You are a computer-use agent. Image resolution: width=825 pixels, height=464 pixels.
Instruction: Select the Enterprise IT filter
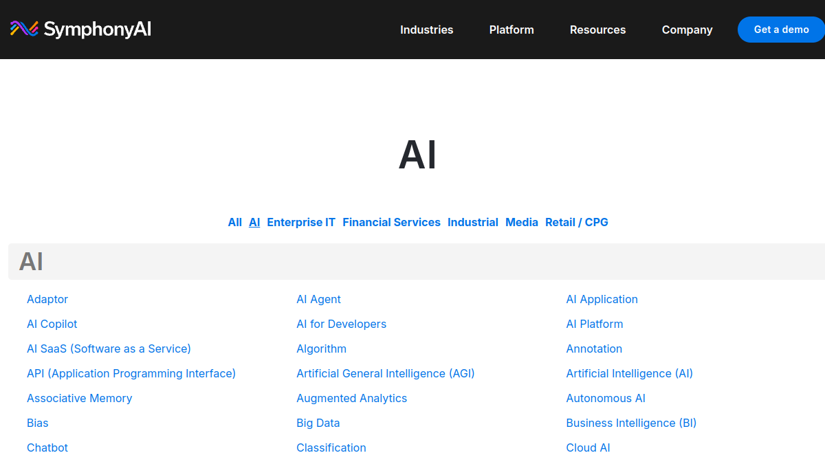point(301,222)
